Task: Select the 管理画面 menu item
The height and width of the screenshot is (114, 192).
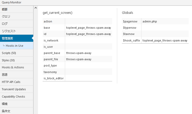Action: coord(7,38)
